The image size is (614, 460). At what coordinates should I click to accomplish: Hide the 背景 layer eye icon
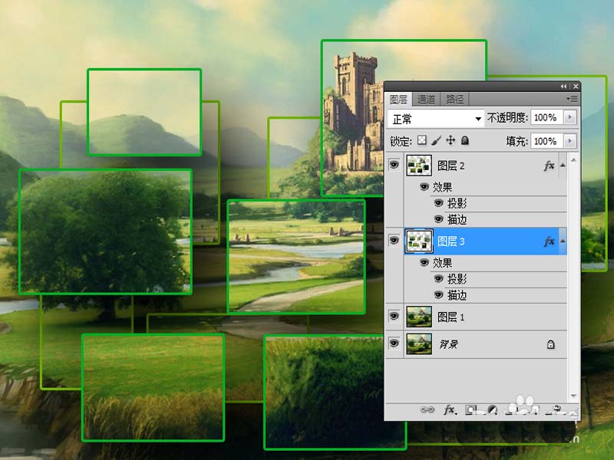(x=394, y=343)
